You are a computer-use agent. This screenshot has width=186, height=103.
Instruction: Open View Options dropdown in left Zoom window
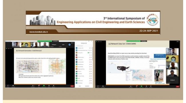pyautogui.click(x=56, y=41)
